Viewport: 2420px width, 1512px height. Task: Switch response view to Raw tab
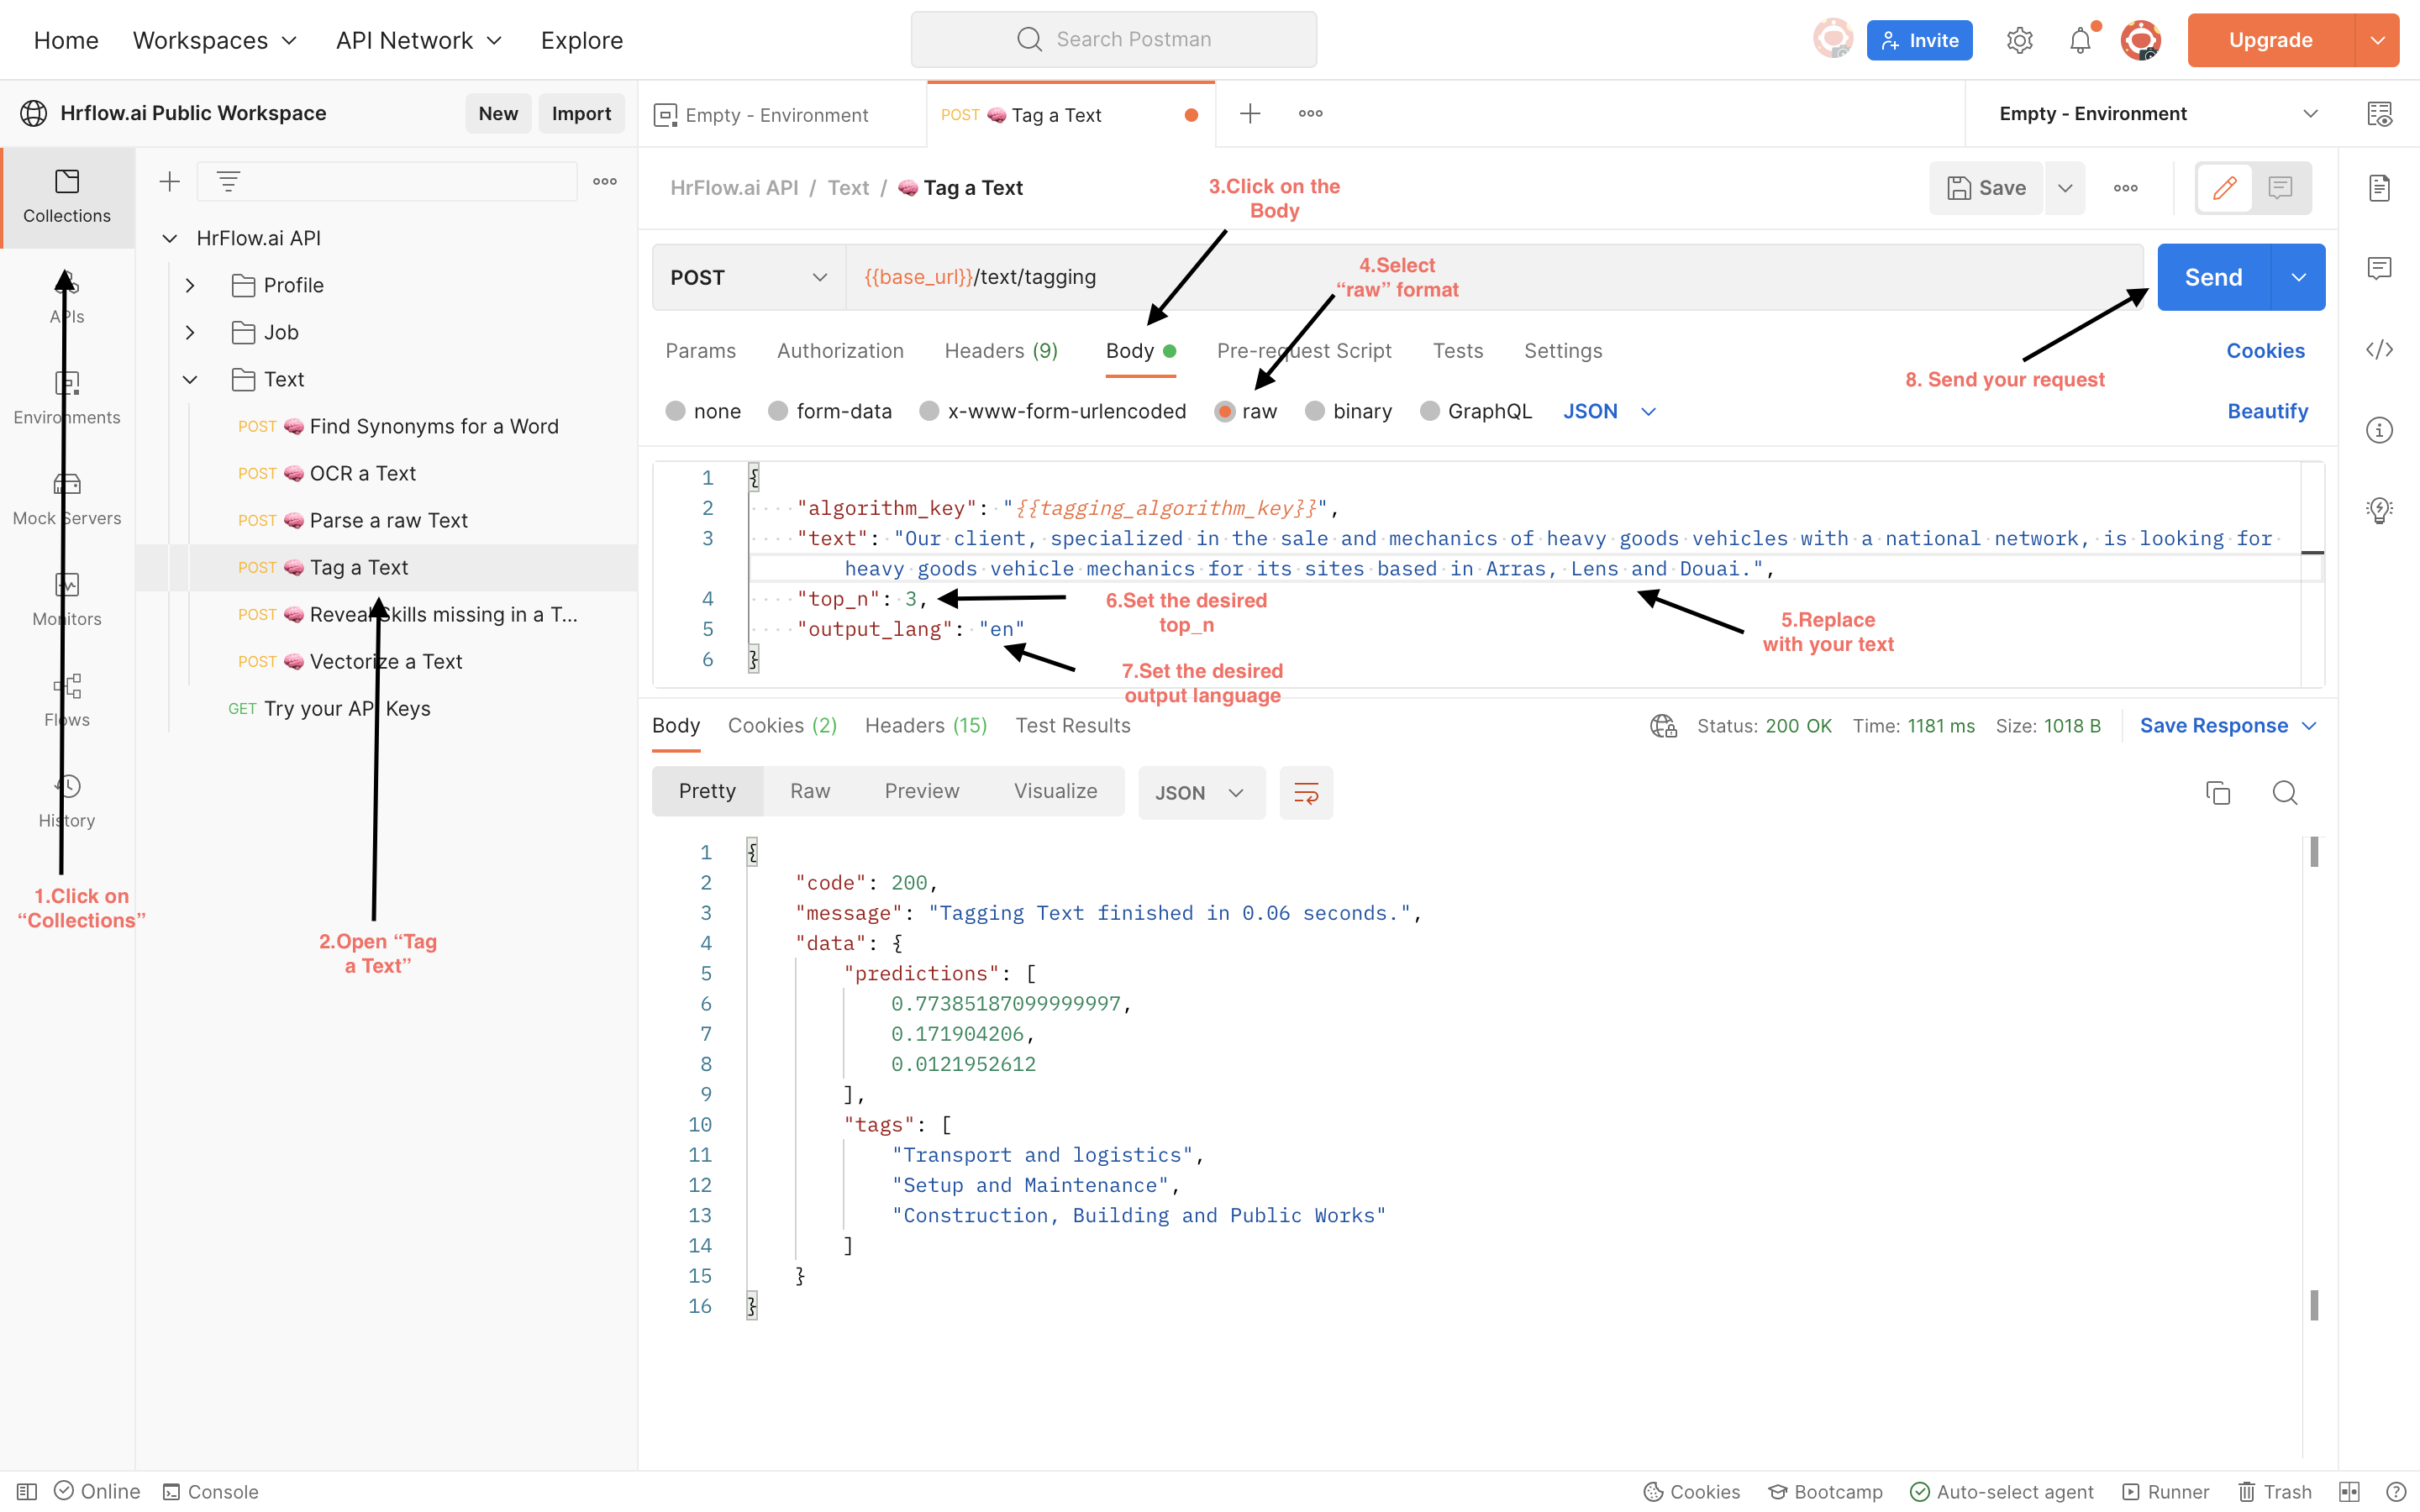809,791
